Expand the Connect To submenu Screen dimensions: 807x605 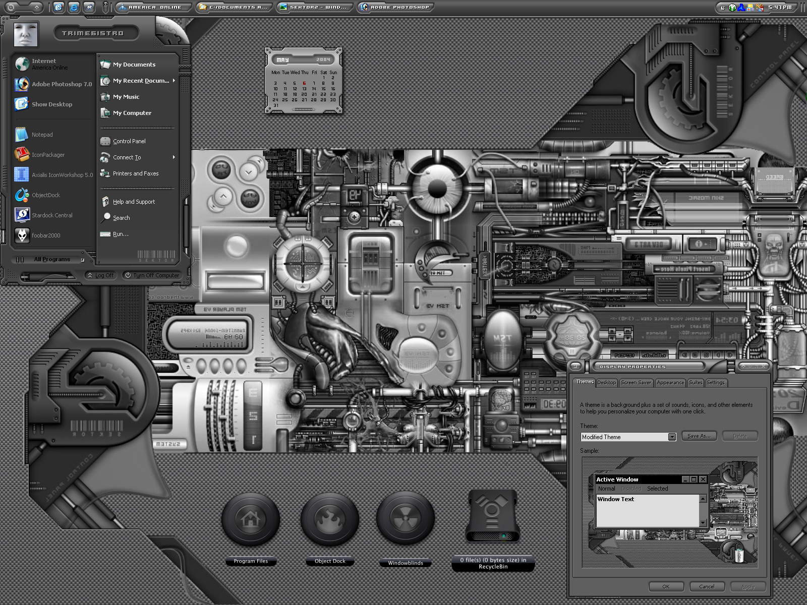(x=138, y=157)
